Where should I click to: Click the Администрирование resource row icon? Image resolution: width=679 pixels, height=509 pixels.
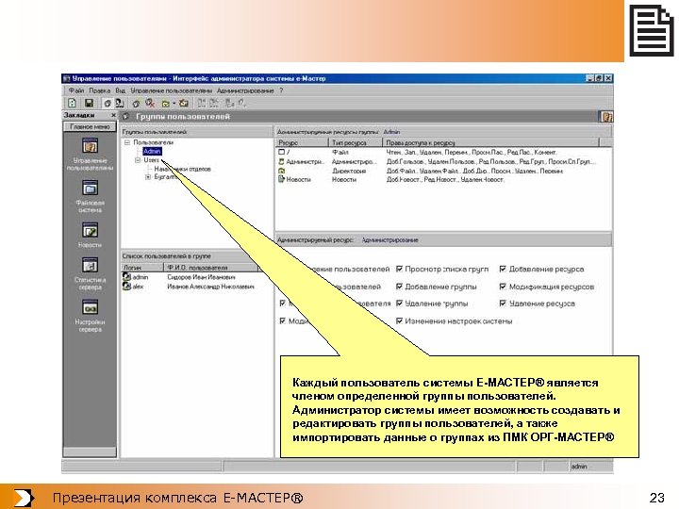[281, 161]
